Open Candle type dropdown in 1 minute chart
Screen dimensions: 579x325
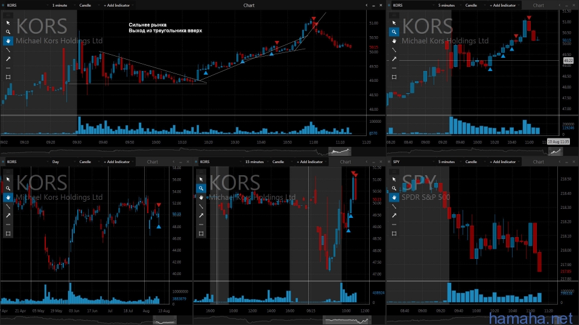88,5
